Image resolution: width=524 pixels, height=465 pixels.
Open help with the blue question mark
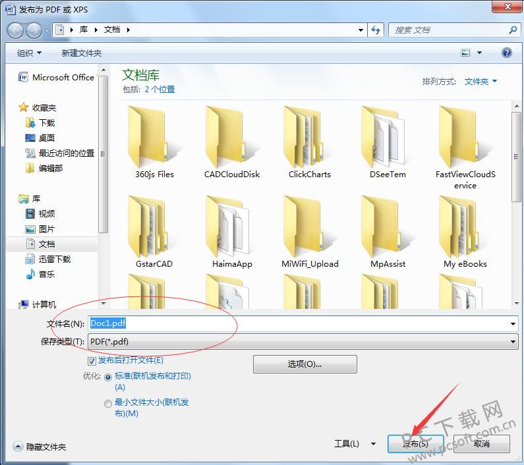click(507, 53)
